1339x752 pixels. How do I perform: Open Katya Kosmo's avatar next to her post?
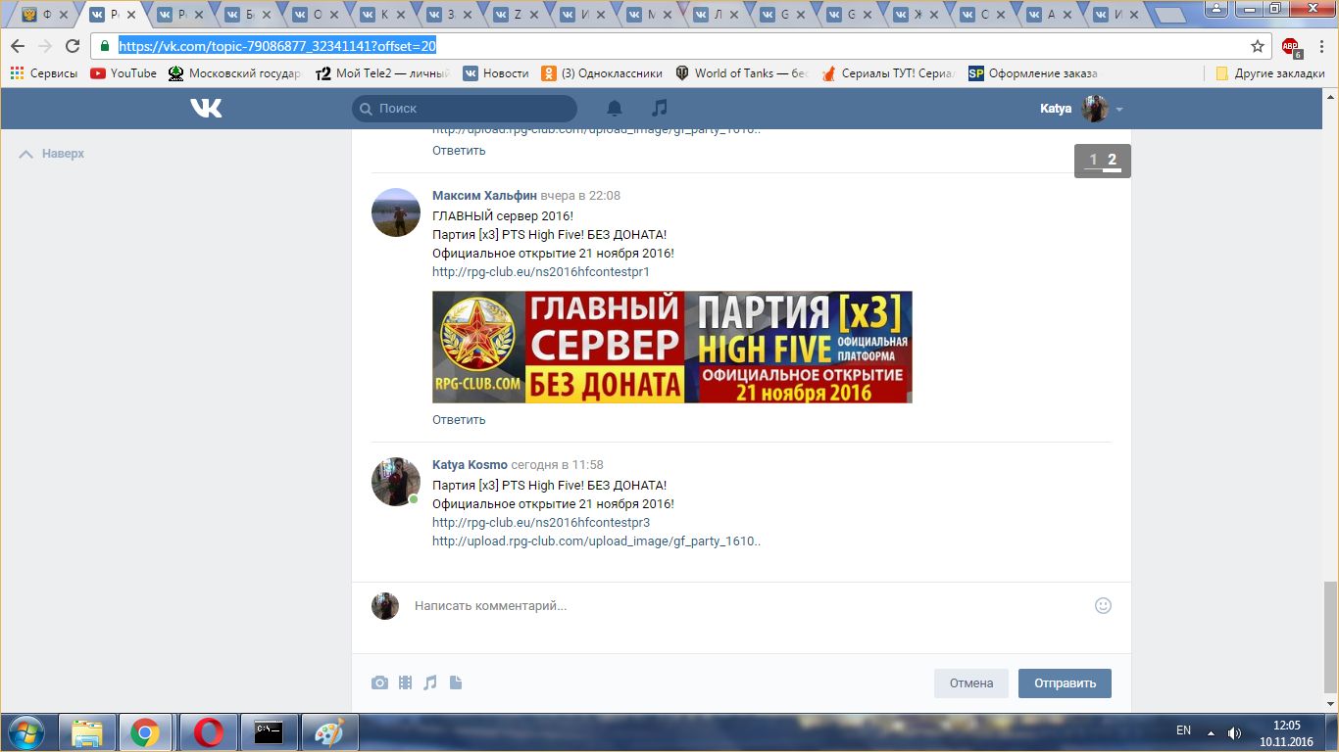[396, 482]
